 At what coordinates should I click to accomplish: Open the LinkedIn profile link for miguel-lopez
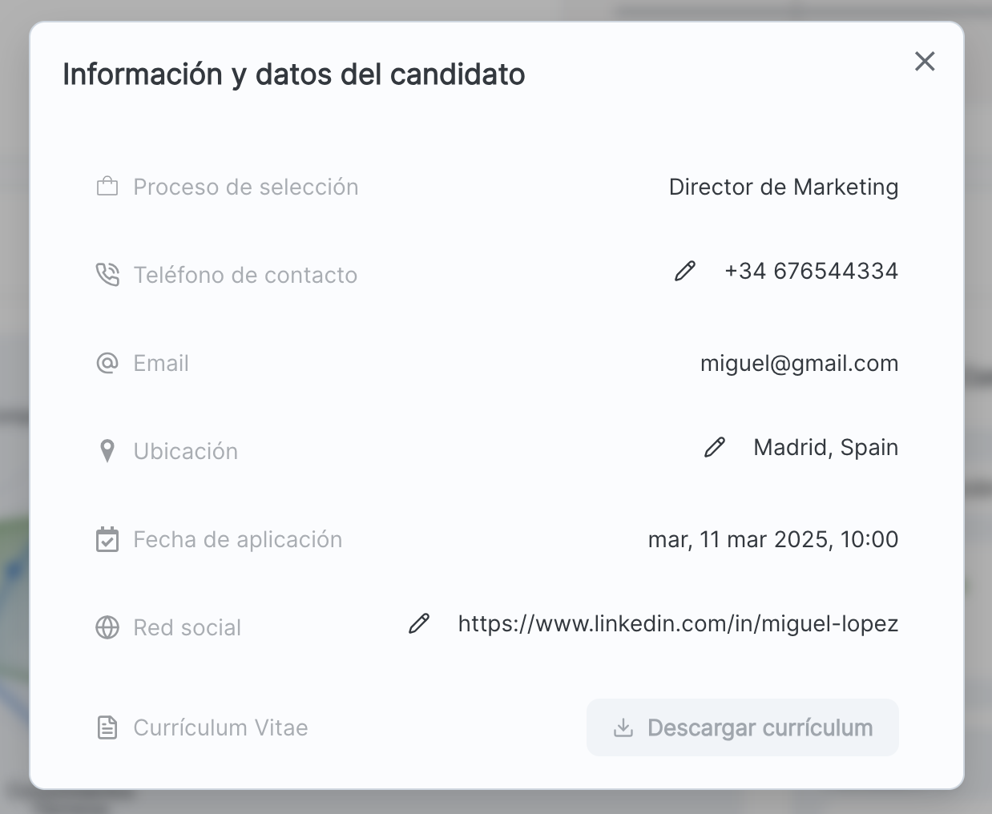pyautogui.click(x=678, y=624)
